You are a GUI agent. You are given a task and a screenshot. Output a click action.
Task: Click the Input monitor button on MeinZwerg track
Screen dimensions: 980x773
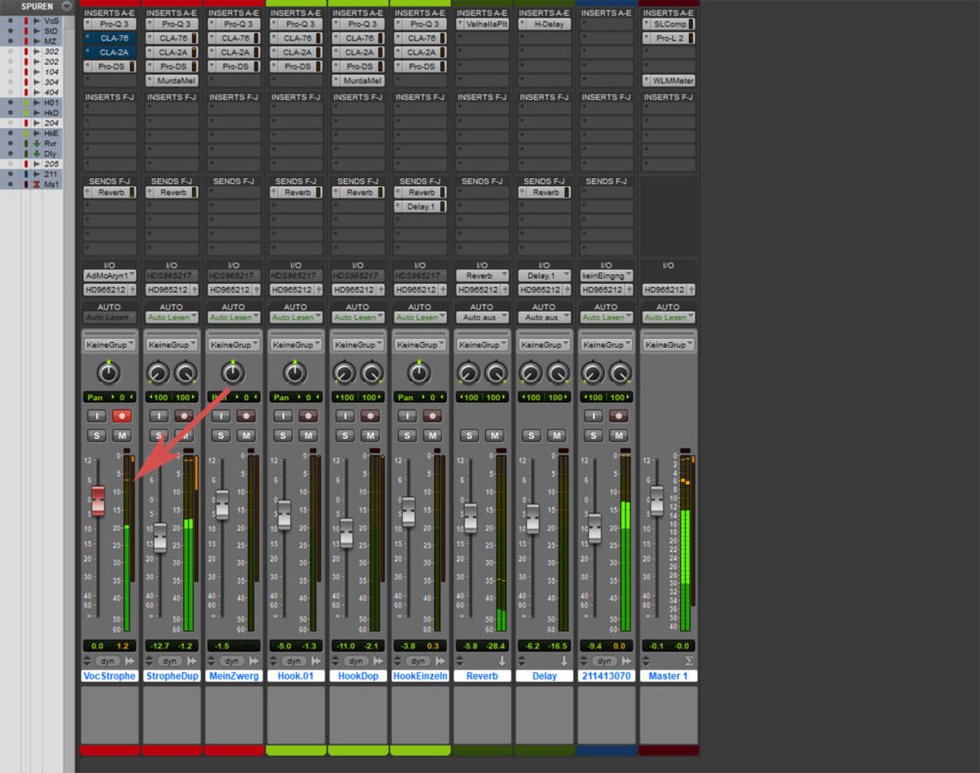[x=220, y=415]
